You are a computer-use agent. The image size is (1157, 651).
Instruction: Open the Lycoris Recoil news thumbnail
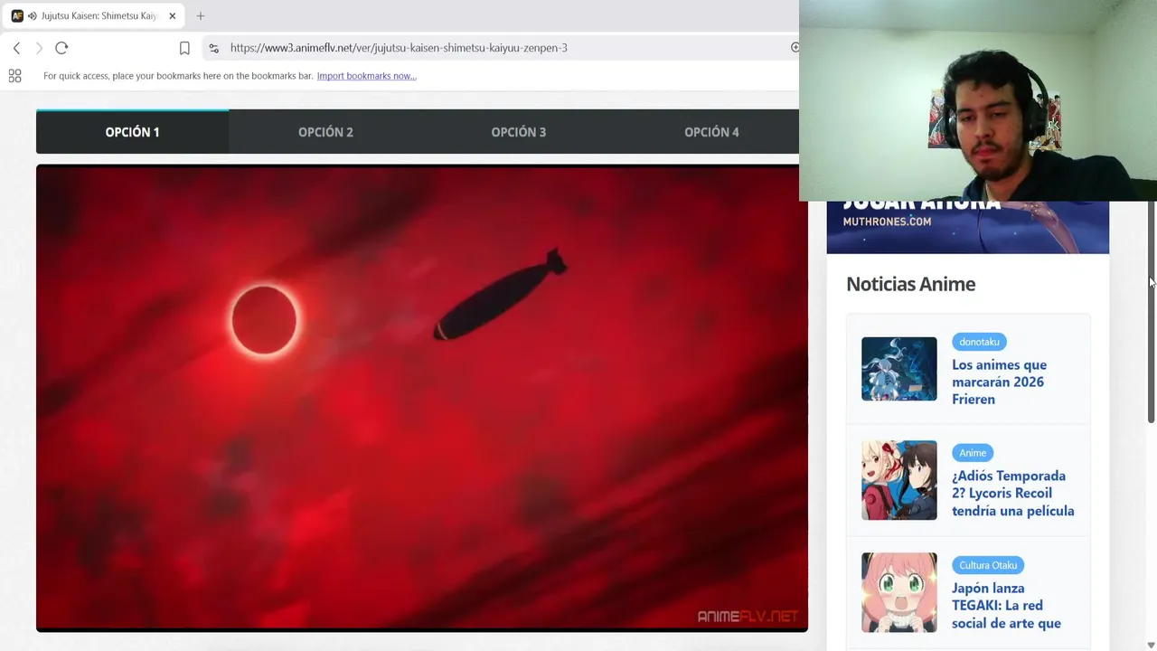tap(899, 480)
